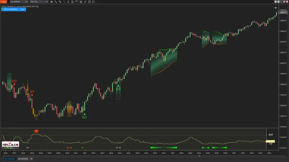Viewport: 289px width, 162px height.
Task: Open the Indicators icon in toolbar
Action: click(x=77, y=2)
